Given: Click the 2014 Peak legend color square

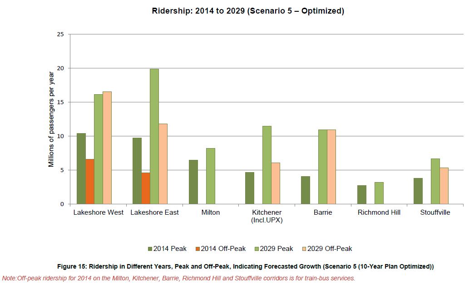Looking at the screenshot, I should [150, 249].
